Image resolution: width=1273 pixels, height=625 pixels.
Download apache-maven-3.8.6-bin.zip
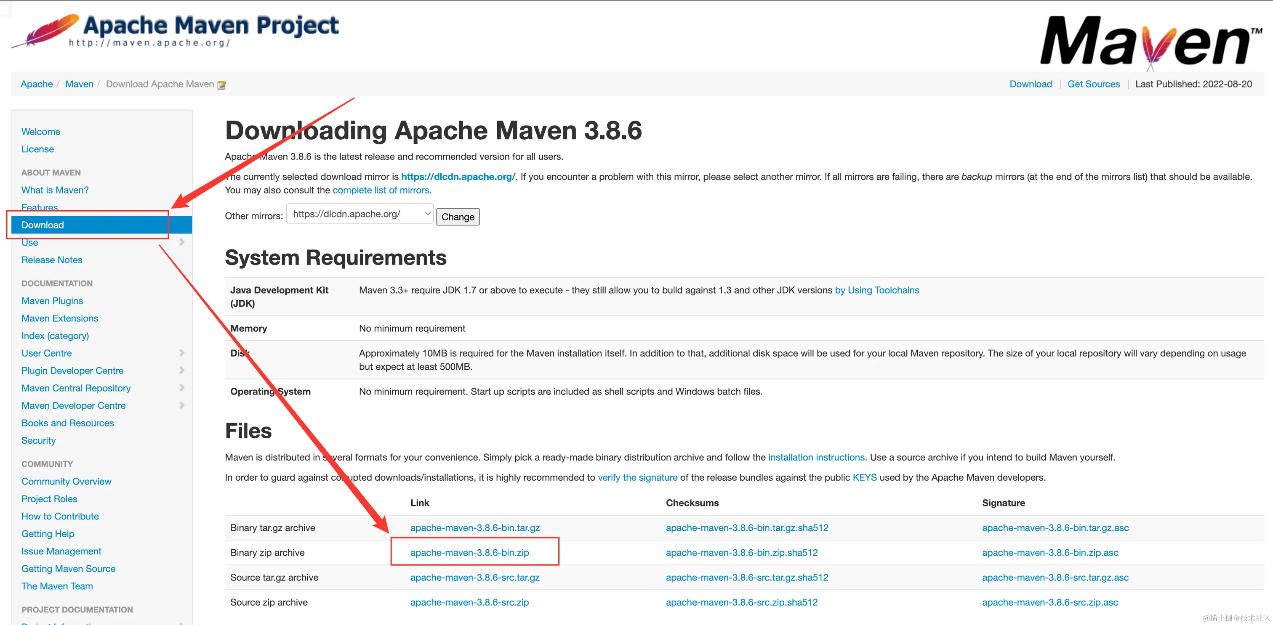pyautogui.click(x=469, y=552)
